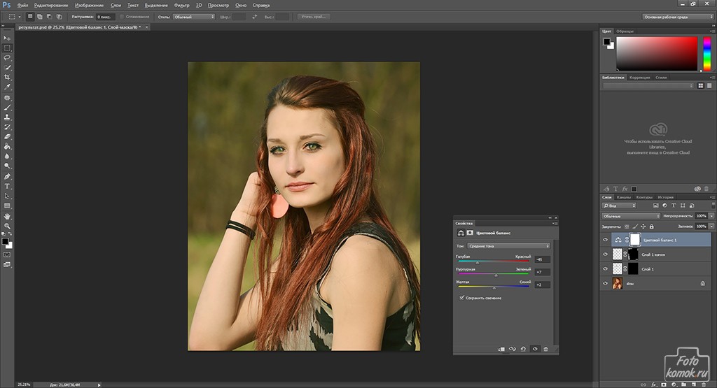View previous state in Properties panel
This screenshot has width=717, height=388.
[x=512, y=350]
